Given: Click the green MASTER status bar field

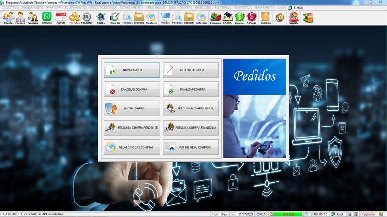Looking at the screenshot, I should pos(288,214).
